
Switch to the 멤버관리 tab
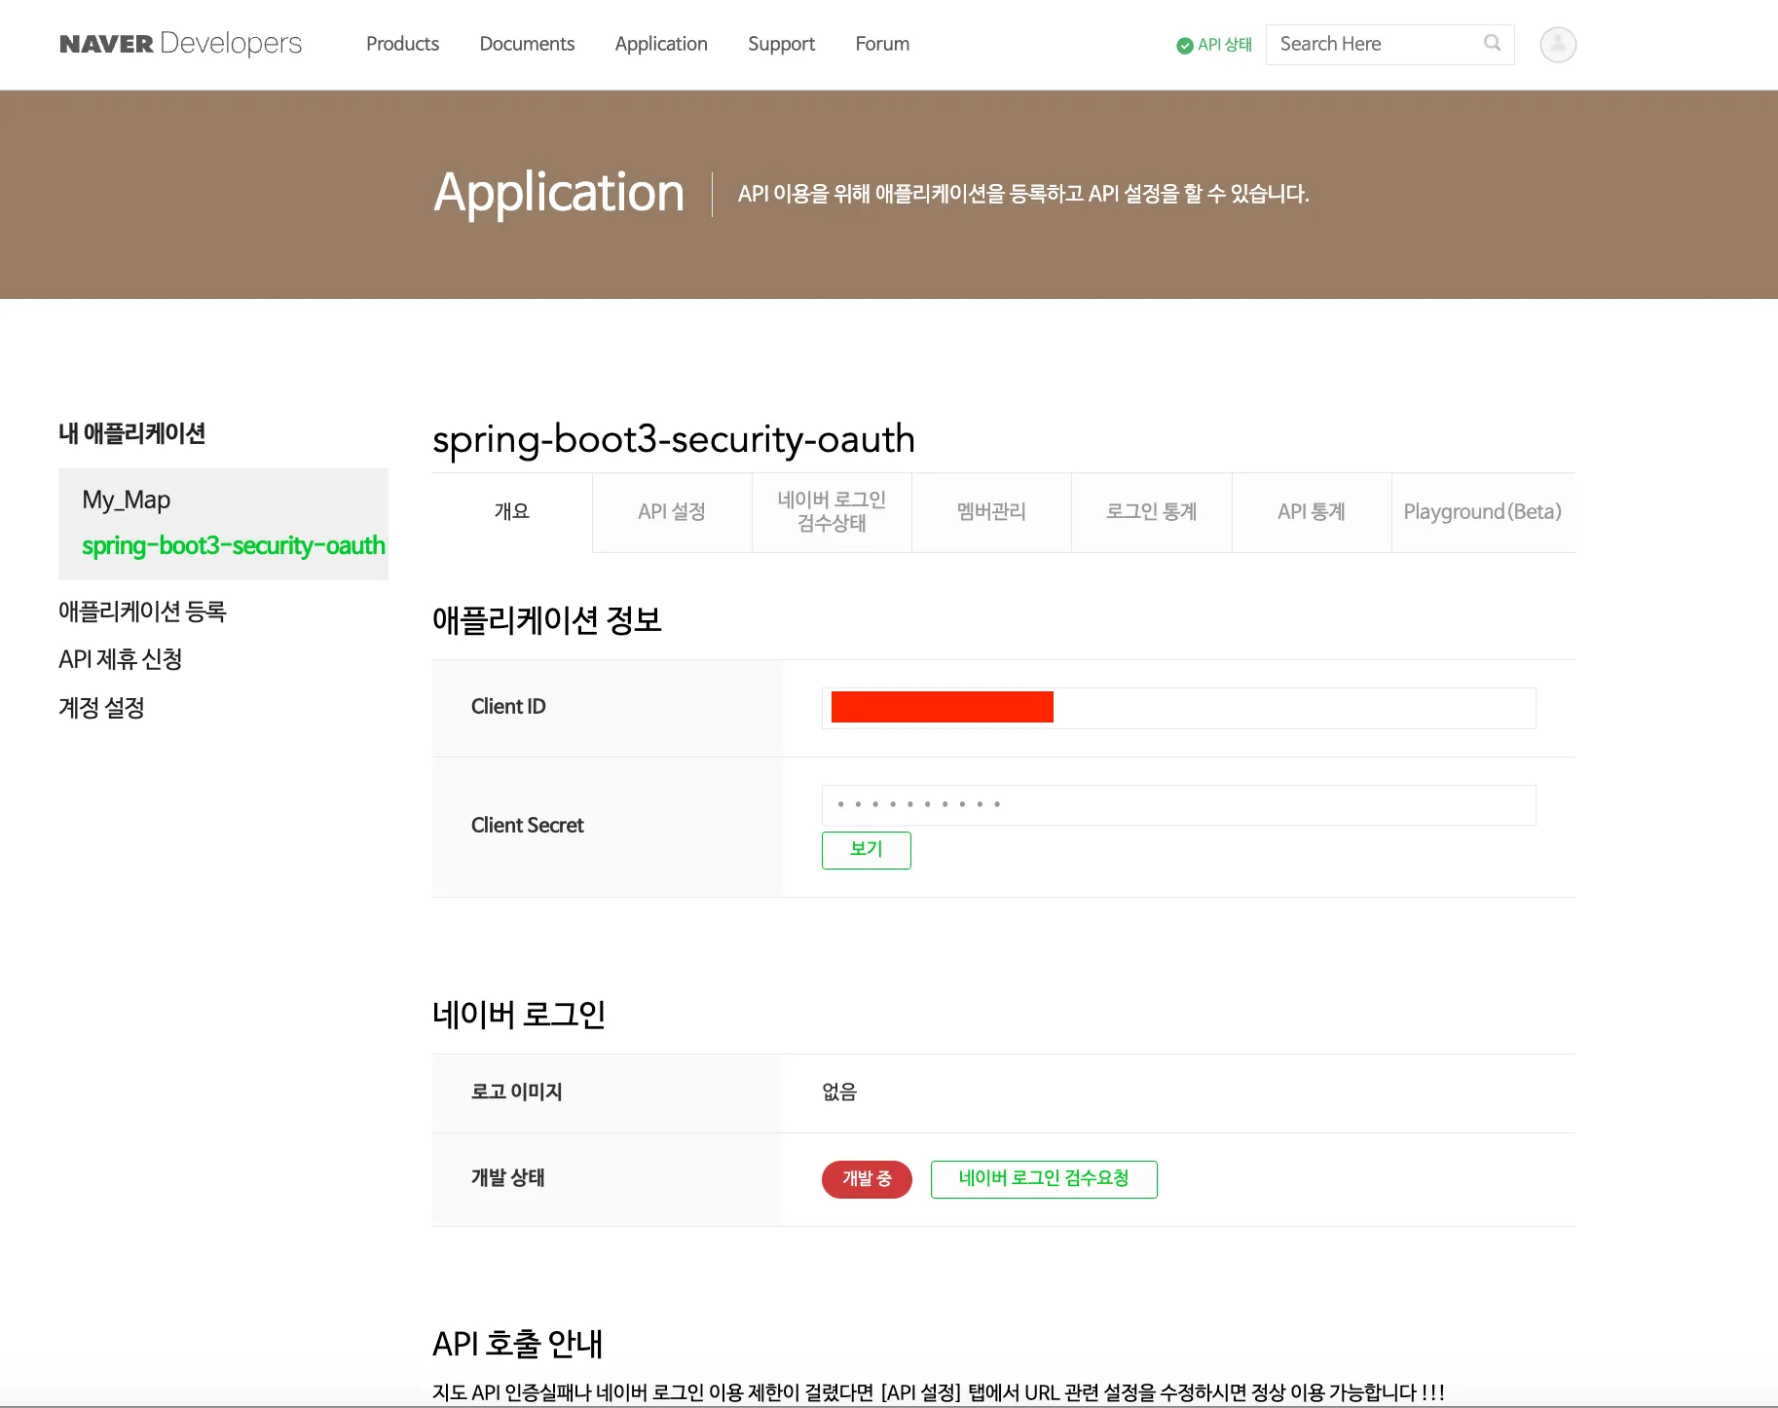(991, 512)
